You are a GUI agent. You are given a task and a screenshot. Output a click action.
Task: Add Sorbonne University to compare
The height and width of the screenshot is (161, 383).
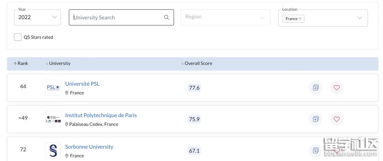[x=316, y=150]
